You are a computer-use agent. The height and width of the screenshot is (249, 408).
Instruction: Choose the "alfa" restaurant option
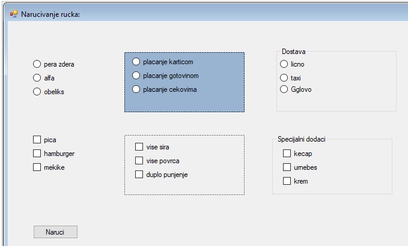click(37, 78)
